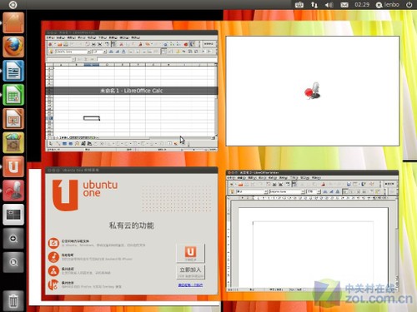The width and height of the screenshot is (417, 312).
Task: Launch Firefox from the launcher
Action: click(x=13, y=47)
